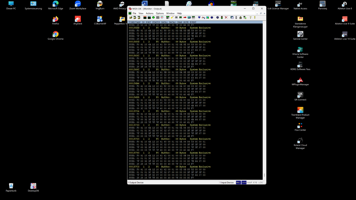Click the MIDI-OX control menu icon beside File
Viewport: 356px width, 200px height.
[x=130, y=13]
